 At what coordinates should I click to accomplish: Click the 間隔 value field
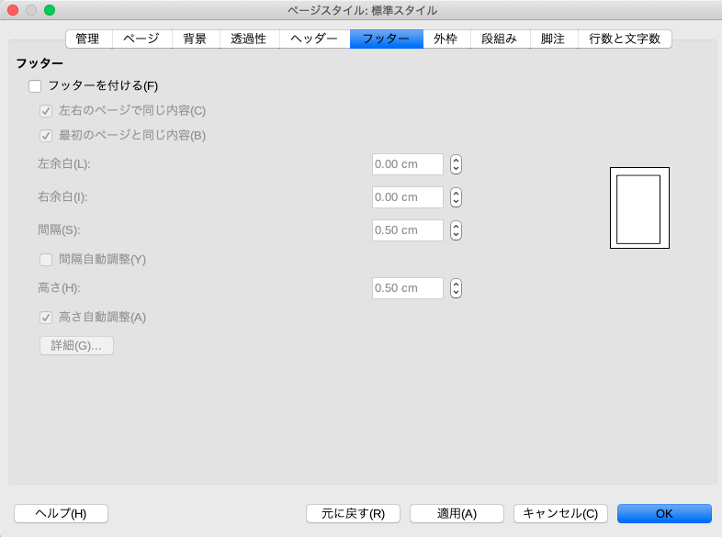pos(408,230)
